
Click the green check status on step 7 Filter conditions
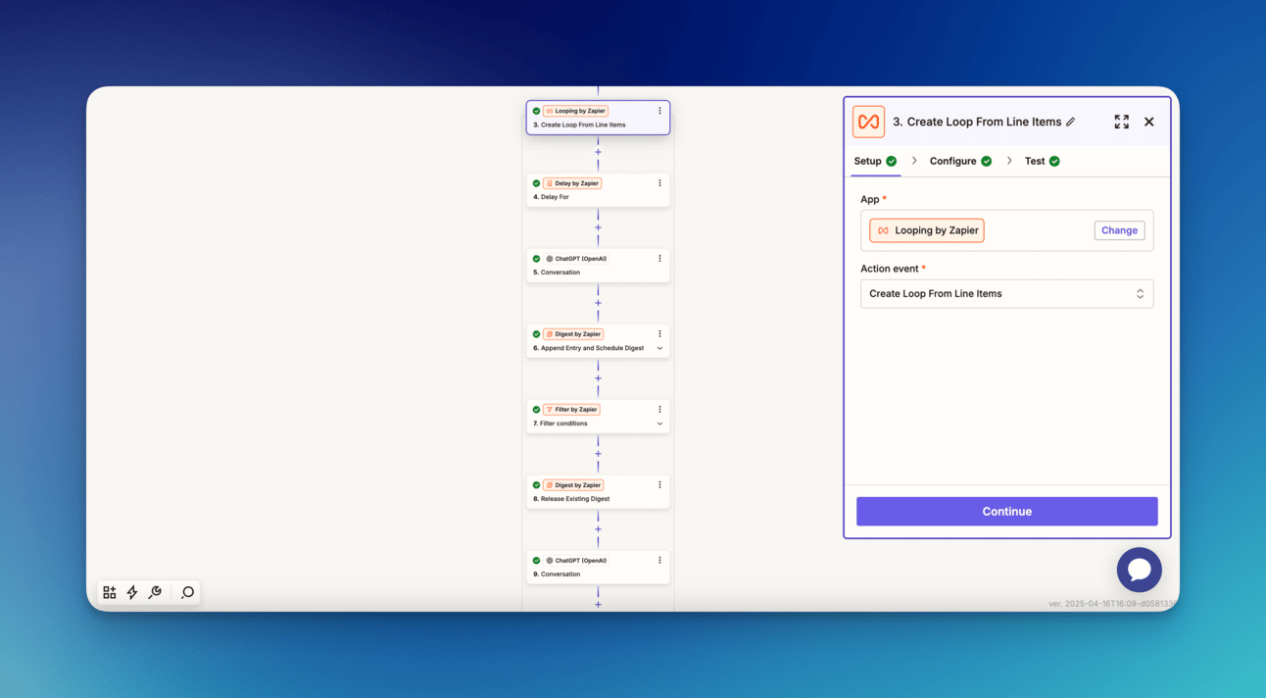pos(536,410)
